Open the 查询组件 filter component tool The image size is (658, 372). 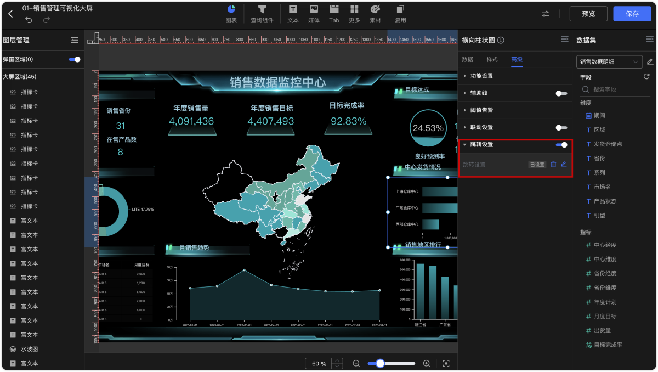262,14
